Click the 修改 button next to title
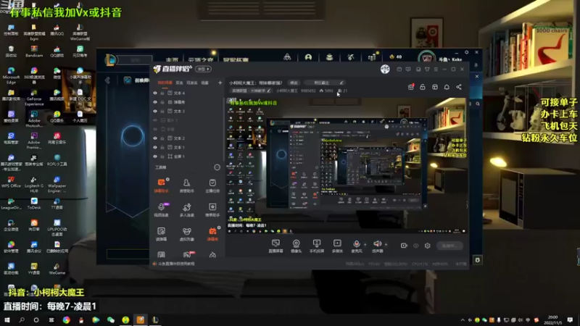580x326 pixels. pyautogui.click(x=294, y=83)
